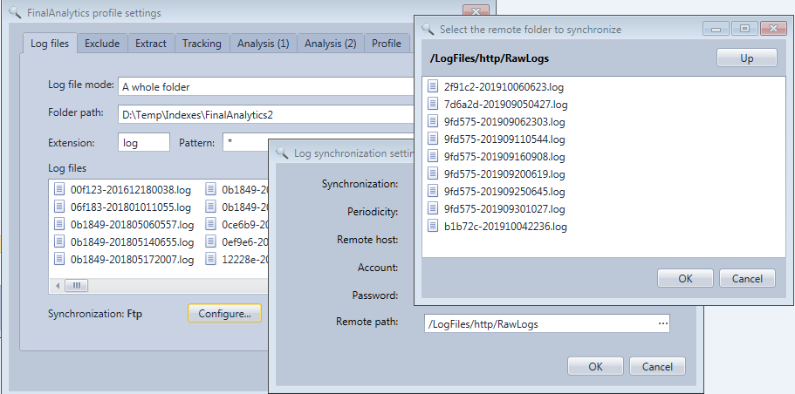Screen dimensions: 795x394
Task: Click file icon of 2f91c2-201910060623.log
Action: tap(433, 86)
